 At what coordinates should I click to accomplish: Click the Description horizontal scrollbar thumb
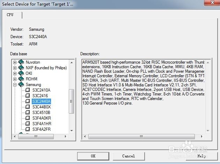point(141,136)
